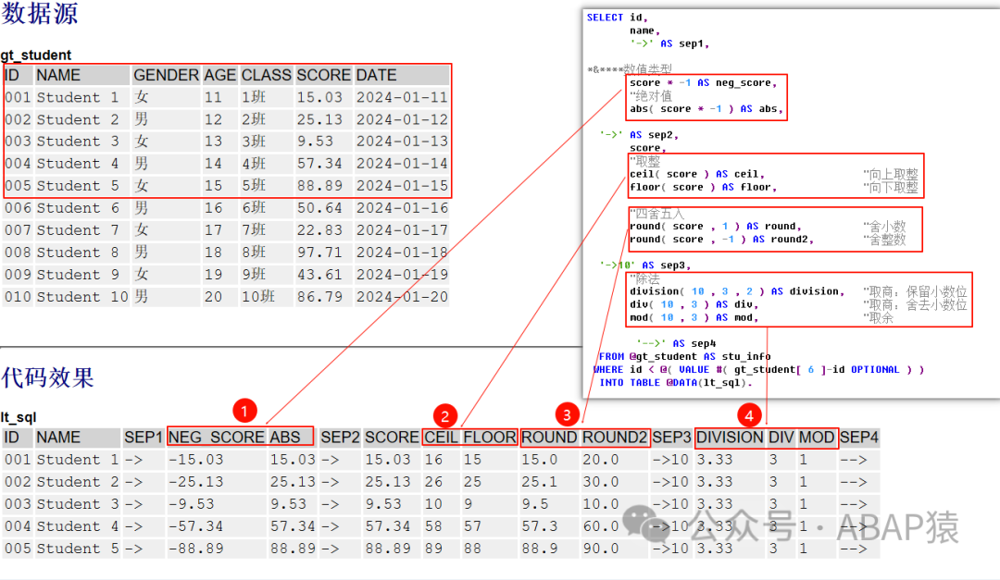Click the gt_student table title
The image size is (1000, 580).
tap(36, 55)
